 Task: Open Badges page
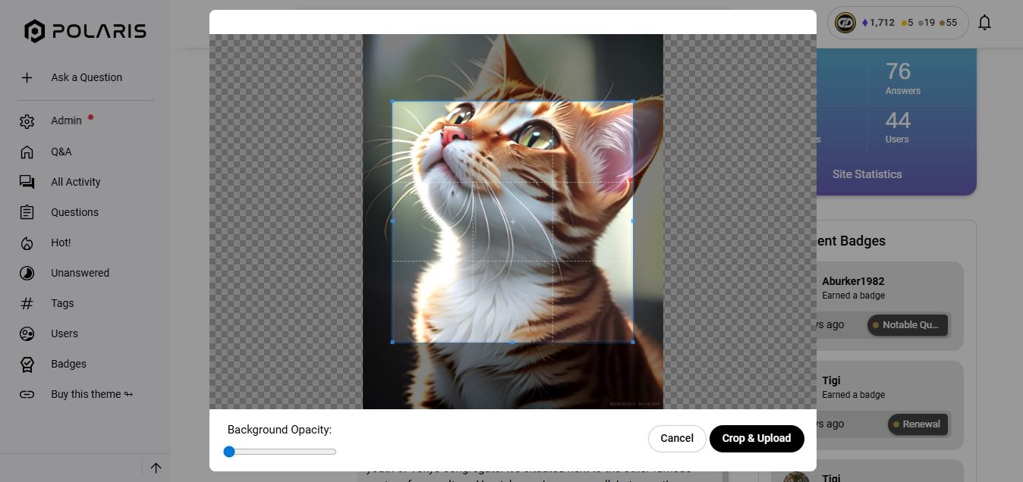click(68, 364)
